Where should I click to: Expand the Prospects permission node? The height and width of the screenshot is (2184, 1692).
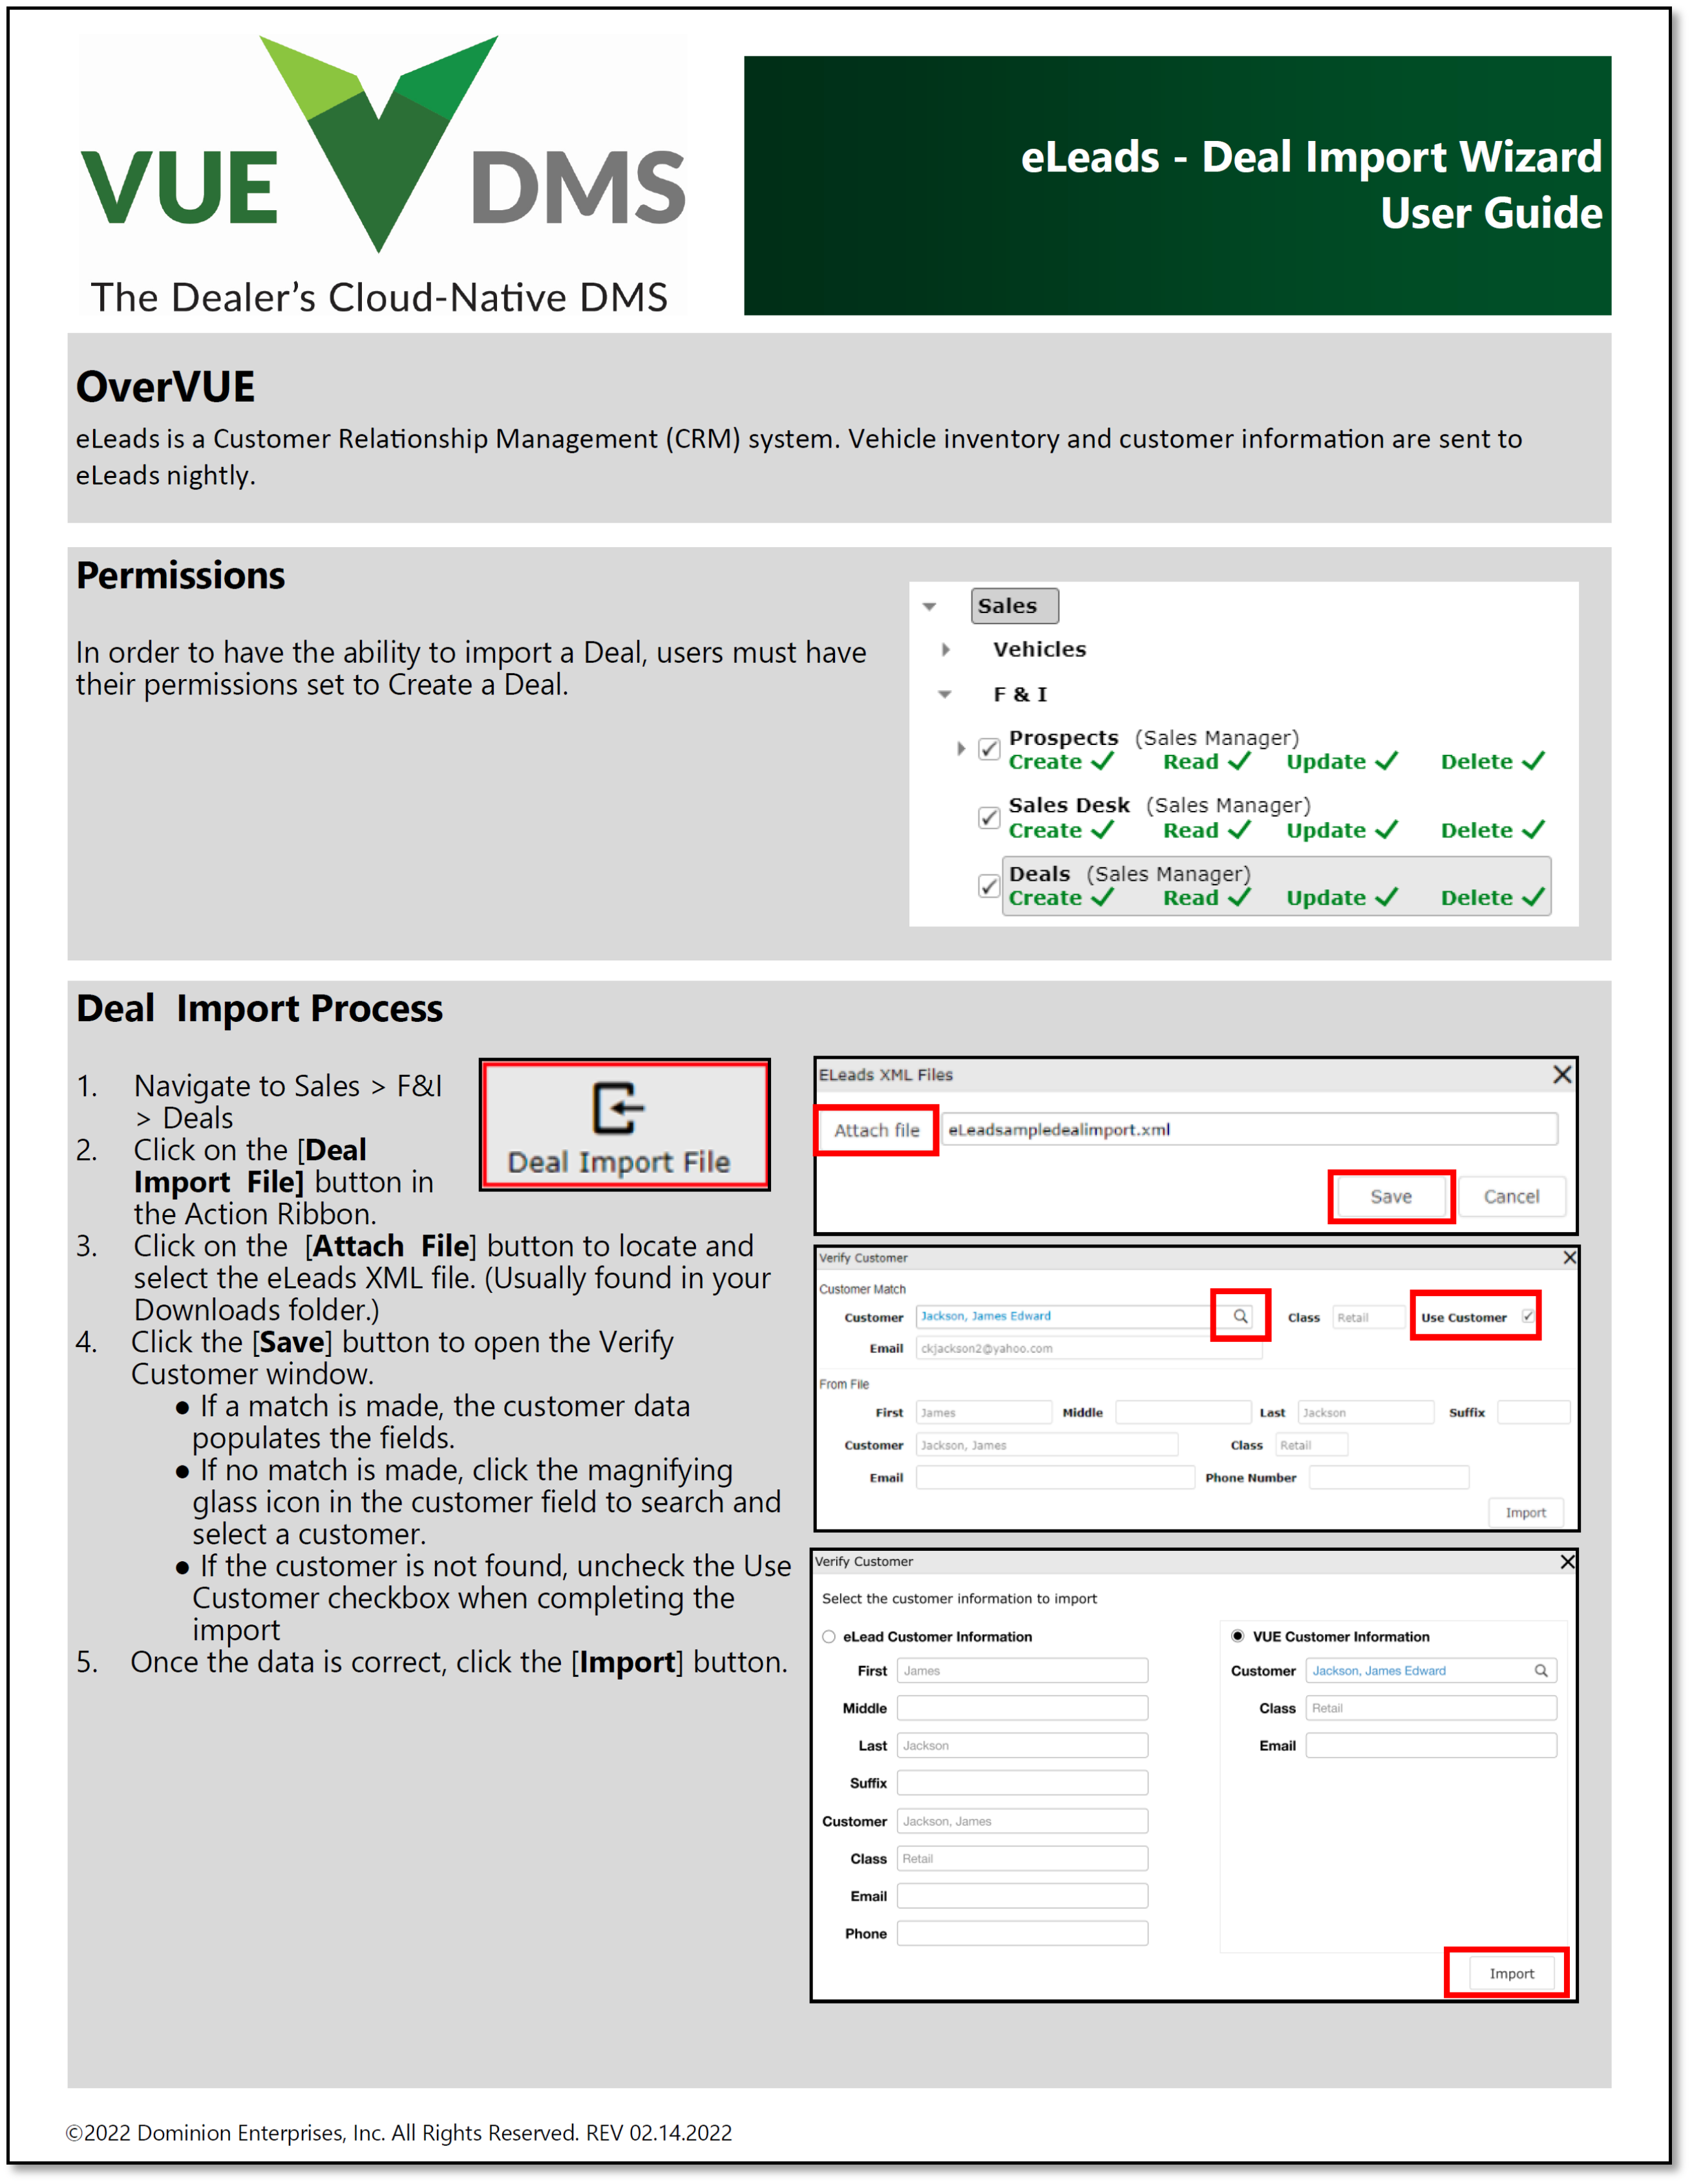pyautogui.click(x=962, y=748)
